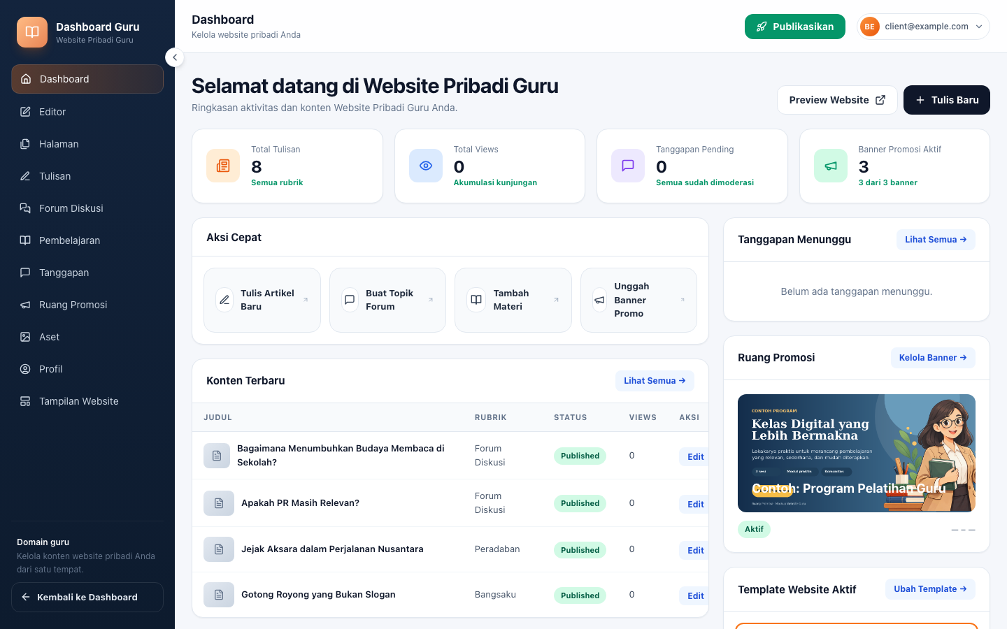Click Kembali ke Dashboard button
The height and width of the screenshot is (629, 1007).
[87, 597]
